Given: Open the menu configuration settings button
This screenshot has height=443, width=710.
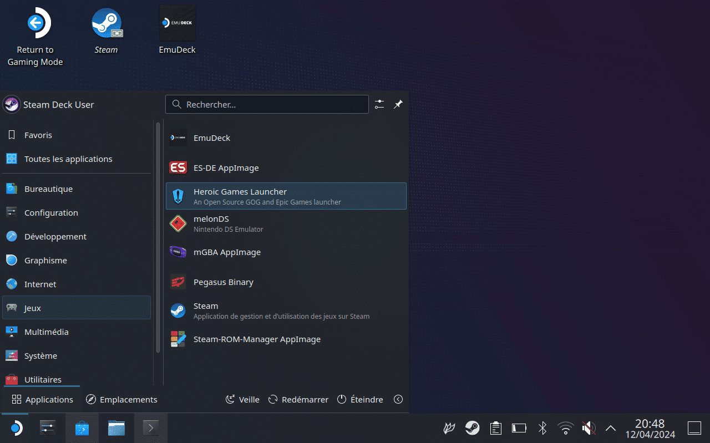Looking at the screenshot, I should pyautogui.click(x=379, y=104).
